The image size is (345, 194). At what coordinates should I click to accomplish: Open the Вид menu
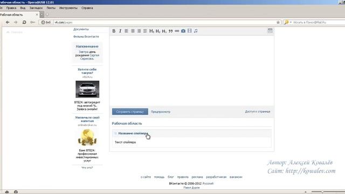click(23, 8)
